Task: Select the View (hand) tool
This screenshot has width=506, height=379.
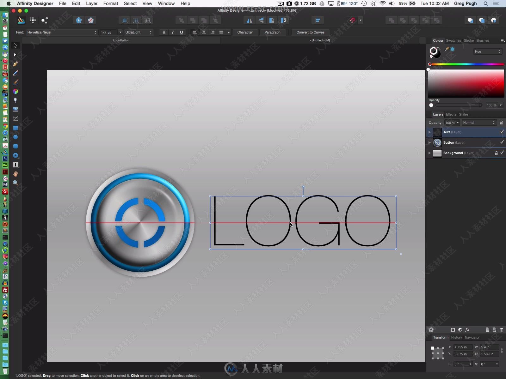Action: (x=15, y=174)
